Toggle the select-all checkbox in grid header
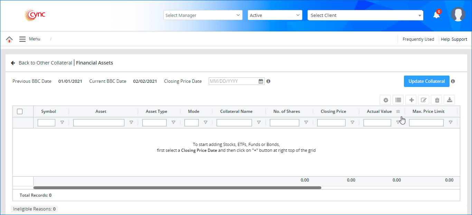This screenshot has width=472, height=215. 20,111
